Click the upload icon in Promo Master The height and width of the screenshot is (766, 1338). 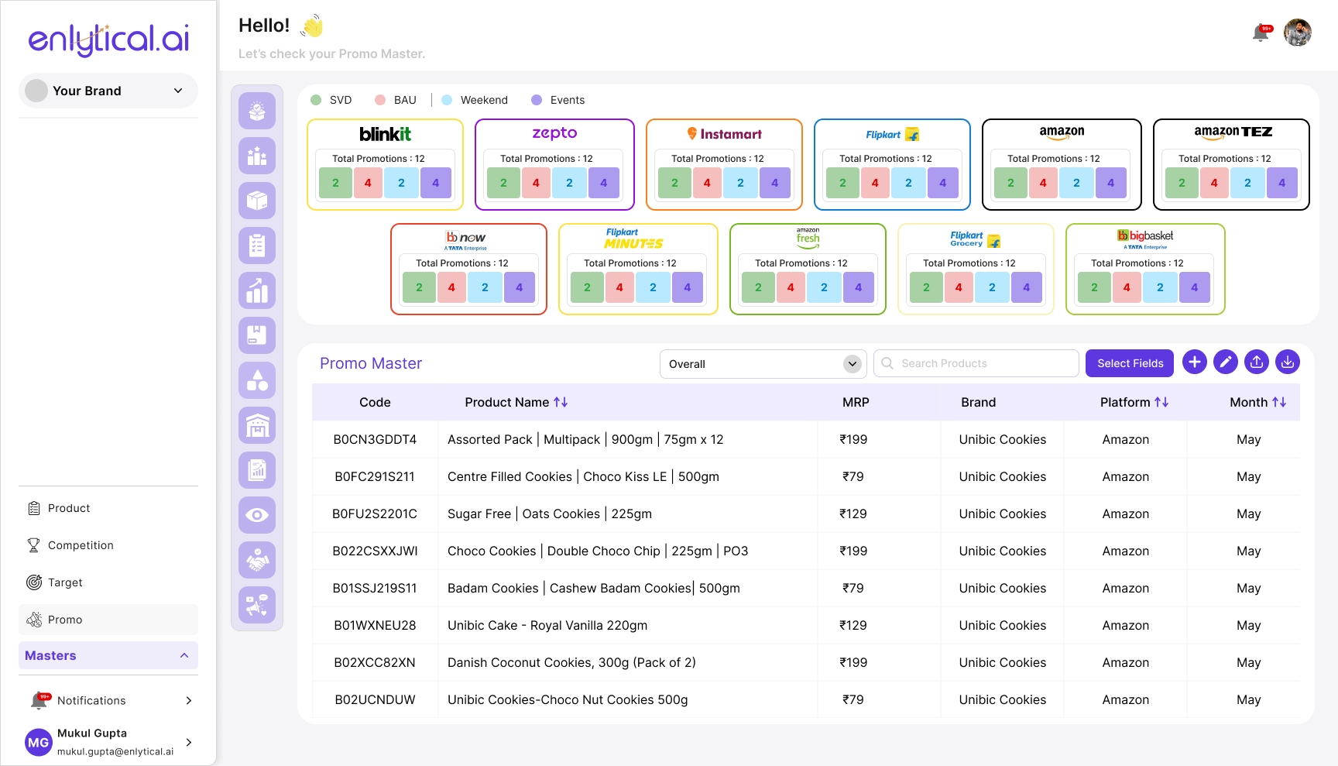coord(1257,362)
